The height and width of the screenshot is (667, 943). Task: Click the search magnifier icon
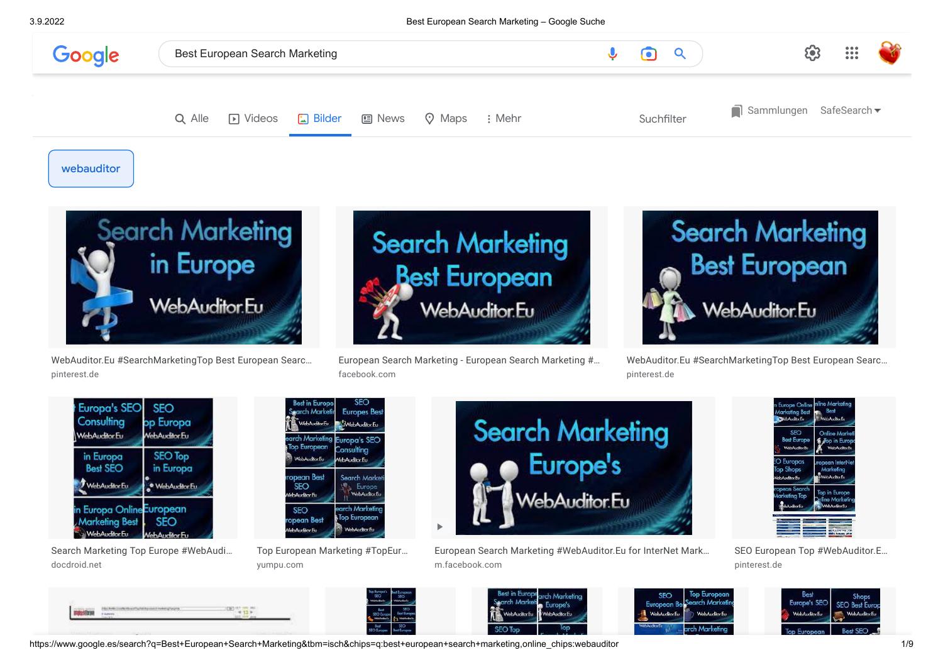click(x=680, y=53)
